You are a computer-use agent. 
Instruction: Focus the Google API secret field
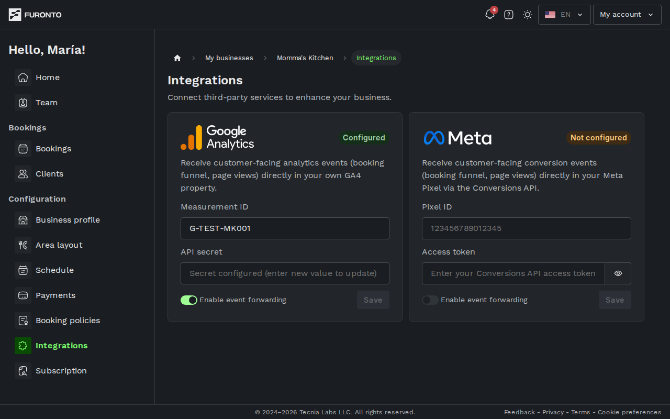[285, 273]
